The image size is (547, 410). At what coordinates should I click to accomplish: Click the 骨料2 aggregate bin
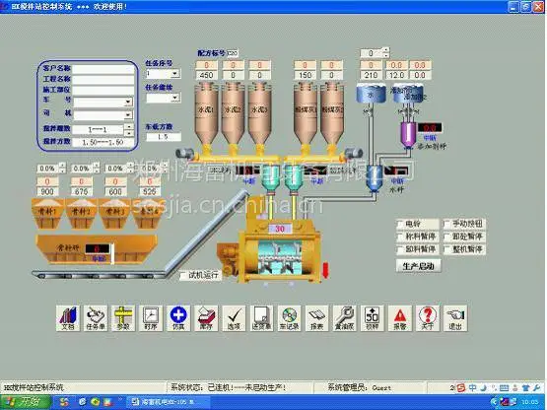click(x=81, y=213)
